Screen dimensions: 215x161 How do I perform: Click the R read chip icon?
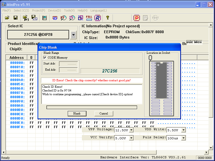tap(97, 18)
